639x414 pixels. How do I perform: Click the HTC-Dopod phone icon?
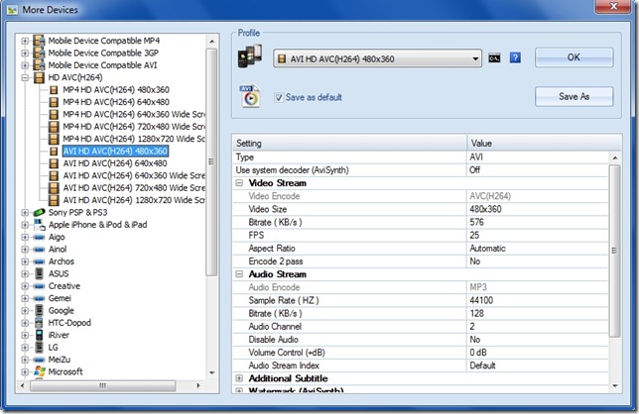[x=39, y=323]
